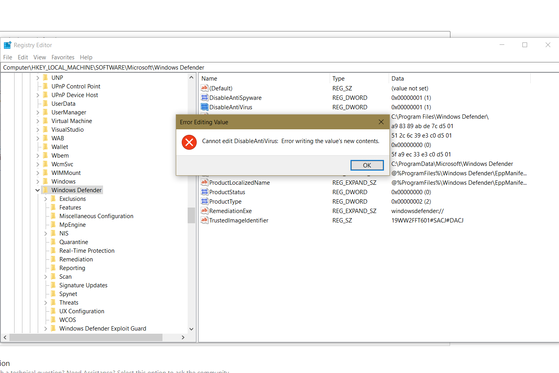Click the OK button in error dialog

(x=367, y=165)
